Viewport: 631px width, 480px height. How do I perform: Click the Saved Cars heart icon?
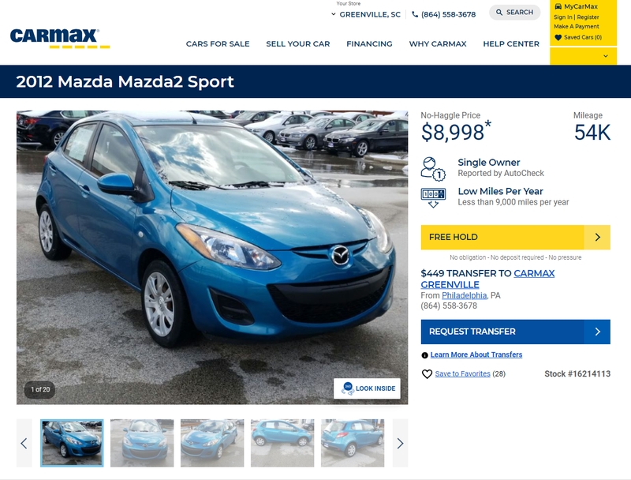click(x=558, y=37)
